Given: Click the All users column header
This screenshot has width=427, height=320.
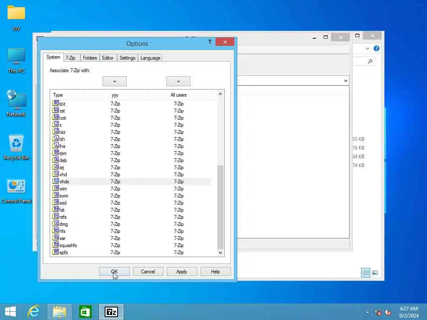Looking at the screenshot, I should (178, 95).
